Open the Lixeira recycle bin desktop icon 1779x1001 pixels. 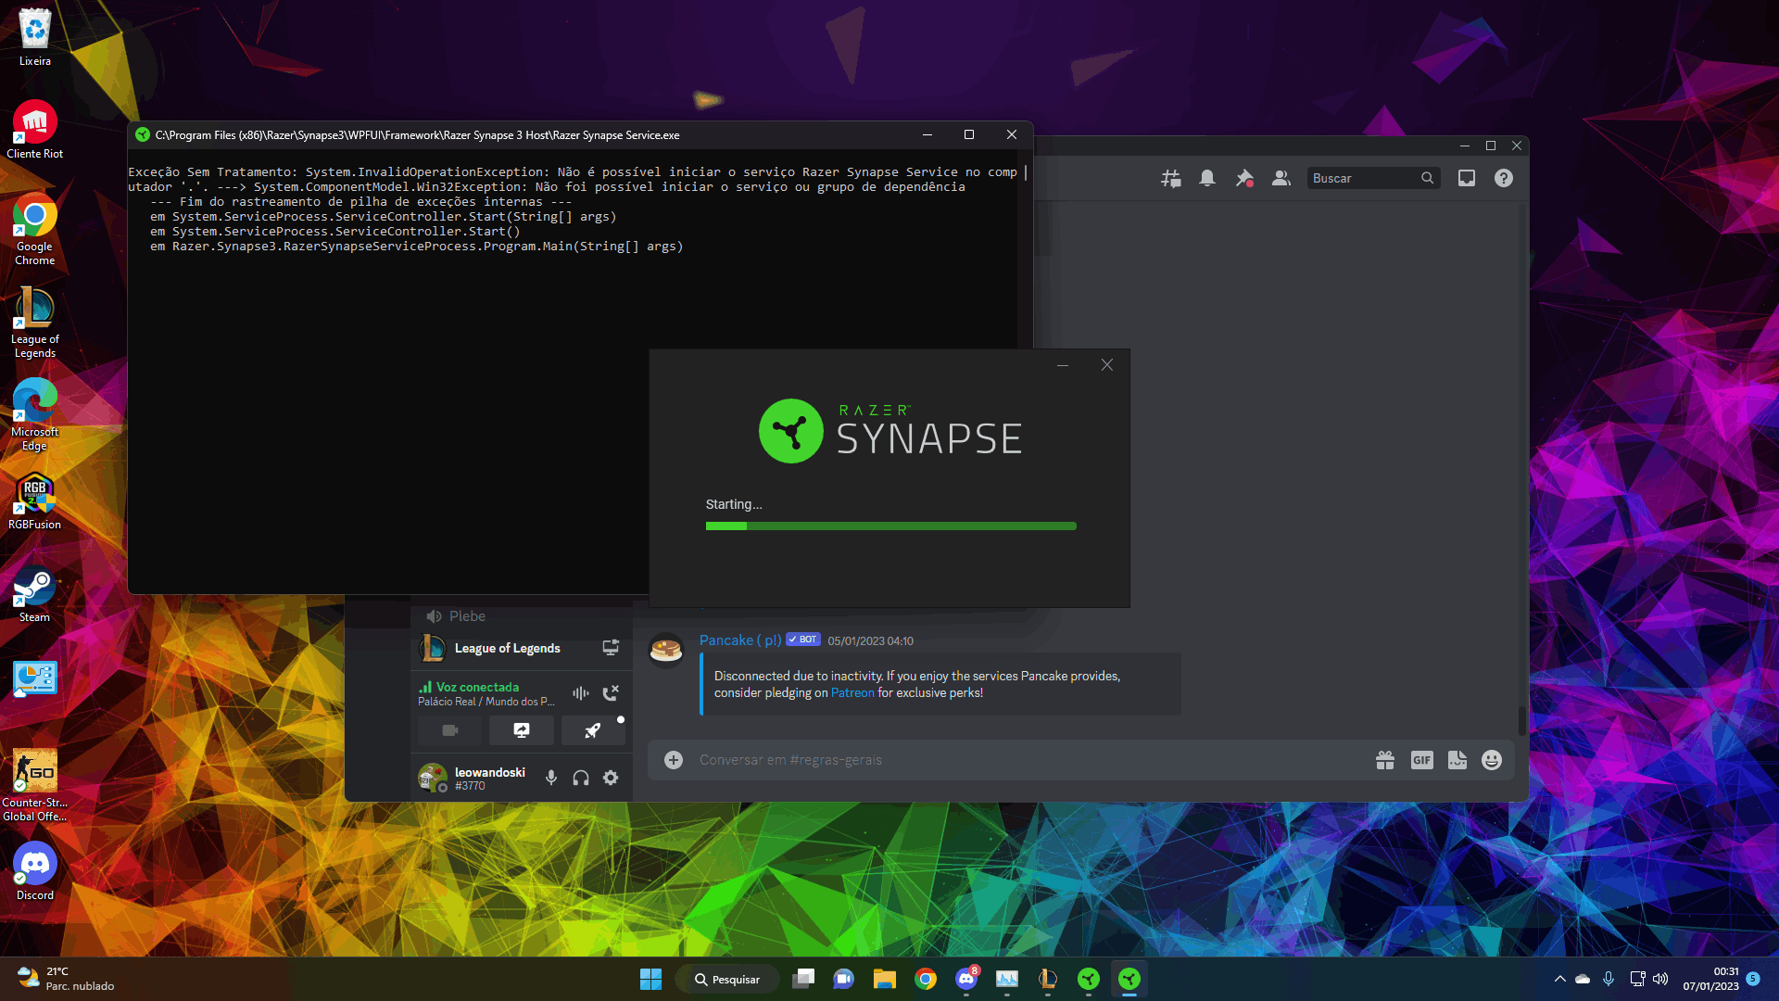point(35,37)
